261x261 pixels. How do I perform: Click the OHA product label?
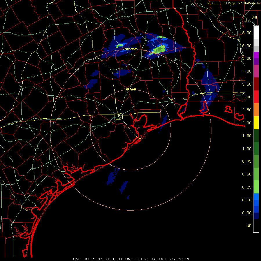pos(255,17)
